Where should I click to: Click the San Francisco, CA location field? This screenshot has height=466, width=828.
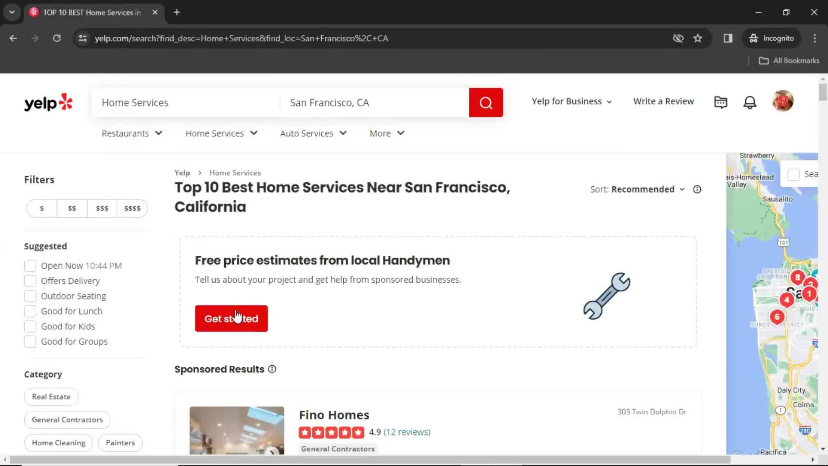click(x=374, y=103)
